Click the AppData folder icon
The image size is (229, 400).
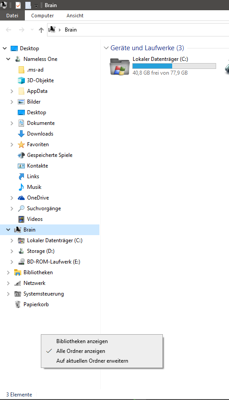(21, 91)
